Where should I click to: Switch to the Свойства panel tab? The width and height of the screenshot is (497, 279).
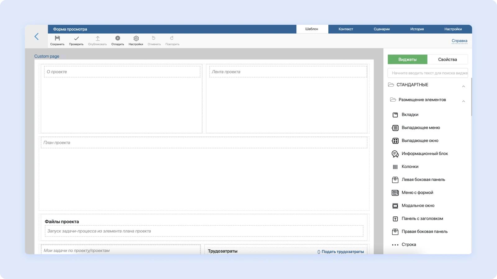[447, 60]
